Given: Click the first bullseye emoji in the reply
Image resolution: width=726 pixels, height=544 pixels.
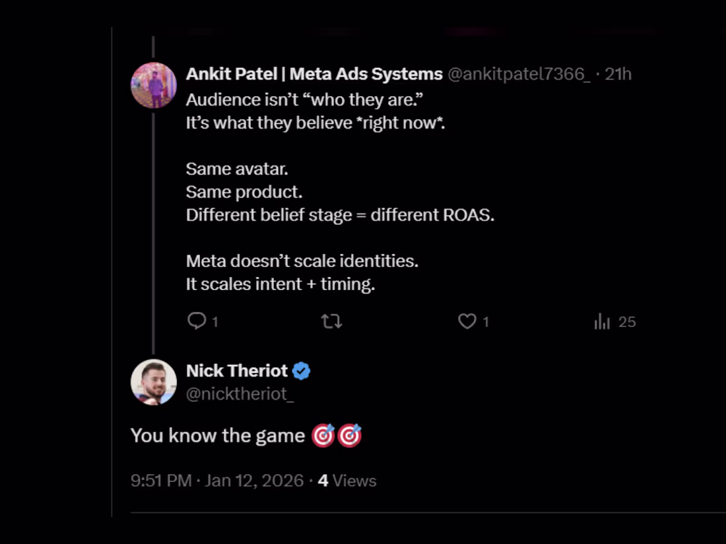Looking at the screenshot, I should 323,436.
